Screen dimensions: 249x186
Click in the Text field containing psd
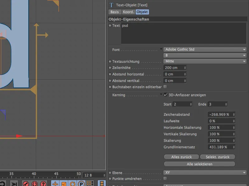click(x=184, y=33)
